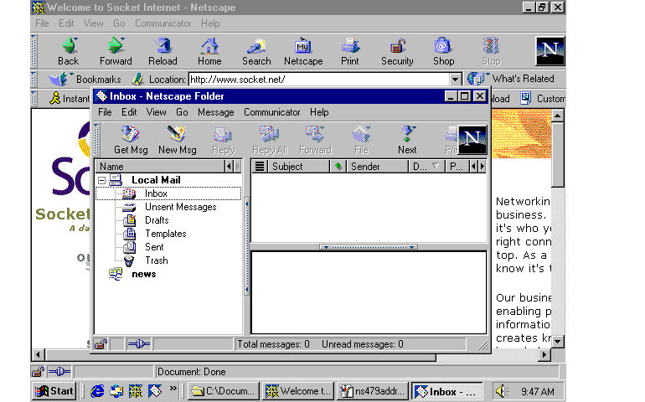The height and width of the screenshot is (402, 645).
Task: Launch Internet Explorer from quick launch
Action: [97, 391]
